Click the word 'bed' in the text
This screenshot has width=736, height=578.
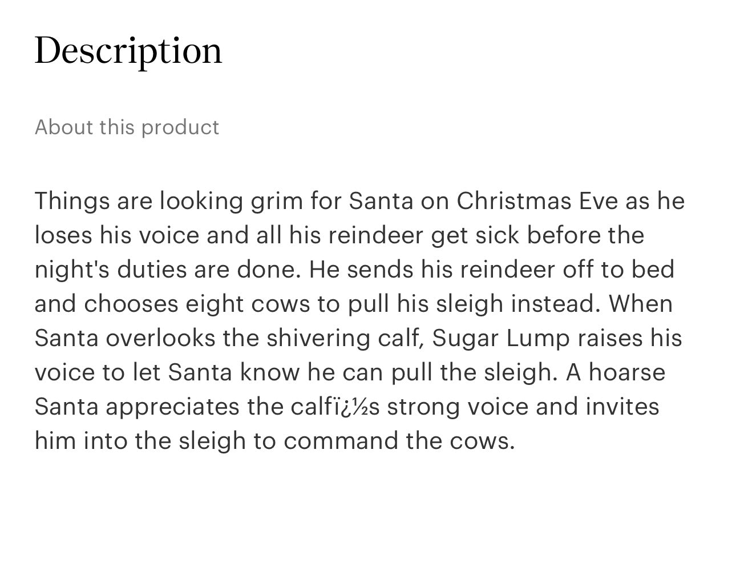653,270
